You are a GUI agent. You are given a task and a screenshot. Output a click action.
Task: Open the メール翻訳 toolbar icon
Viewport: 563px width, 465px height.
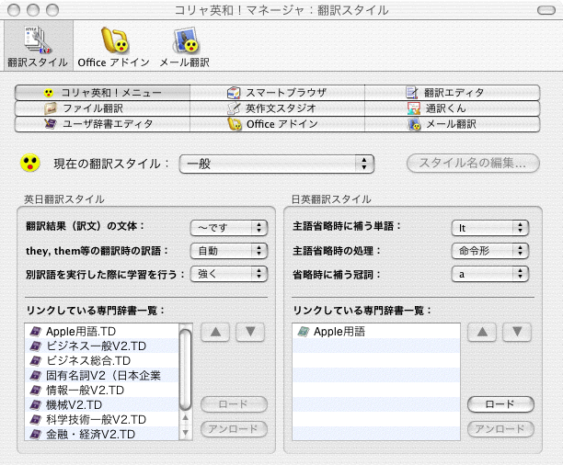[185, 47]
